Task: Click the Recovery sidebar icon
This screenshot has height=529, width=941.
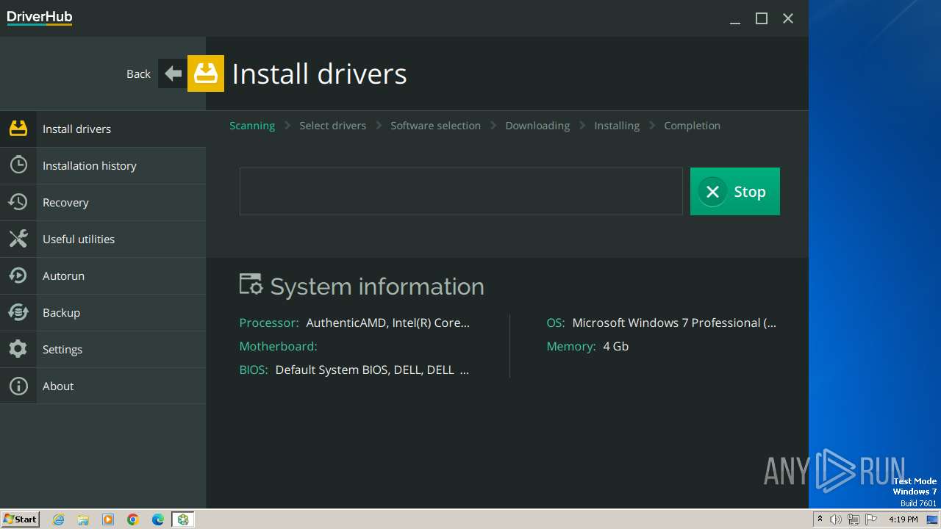Action: 18,202
